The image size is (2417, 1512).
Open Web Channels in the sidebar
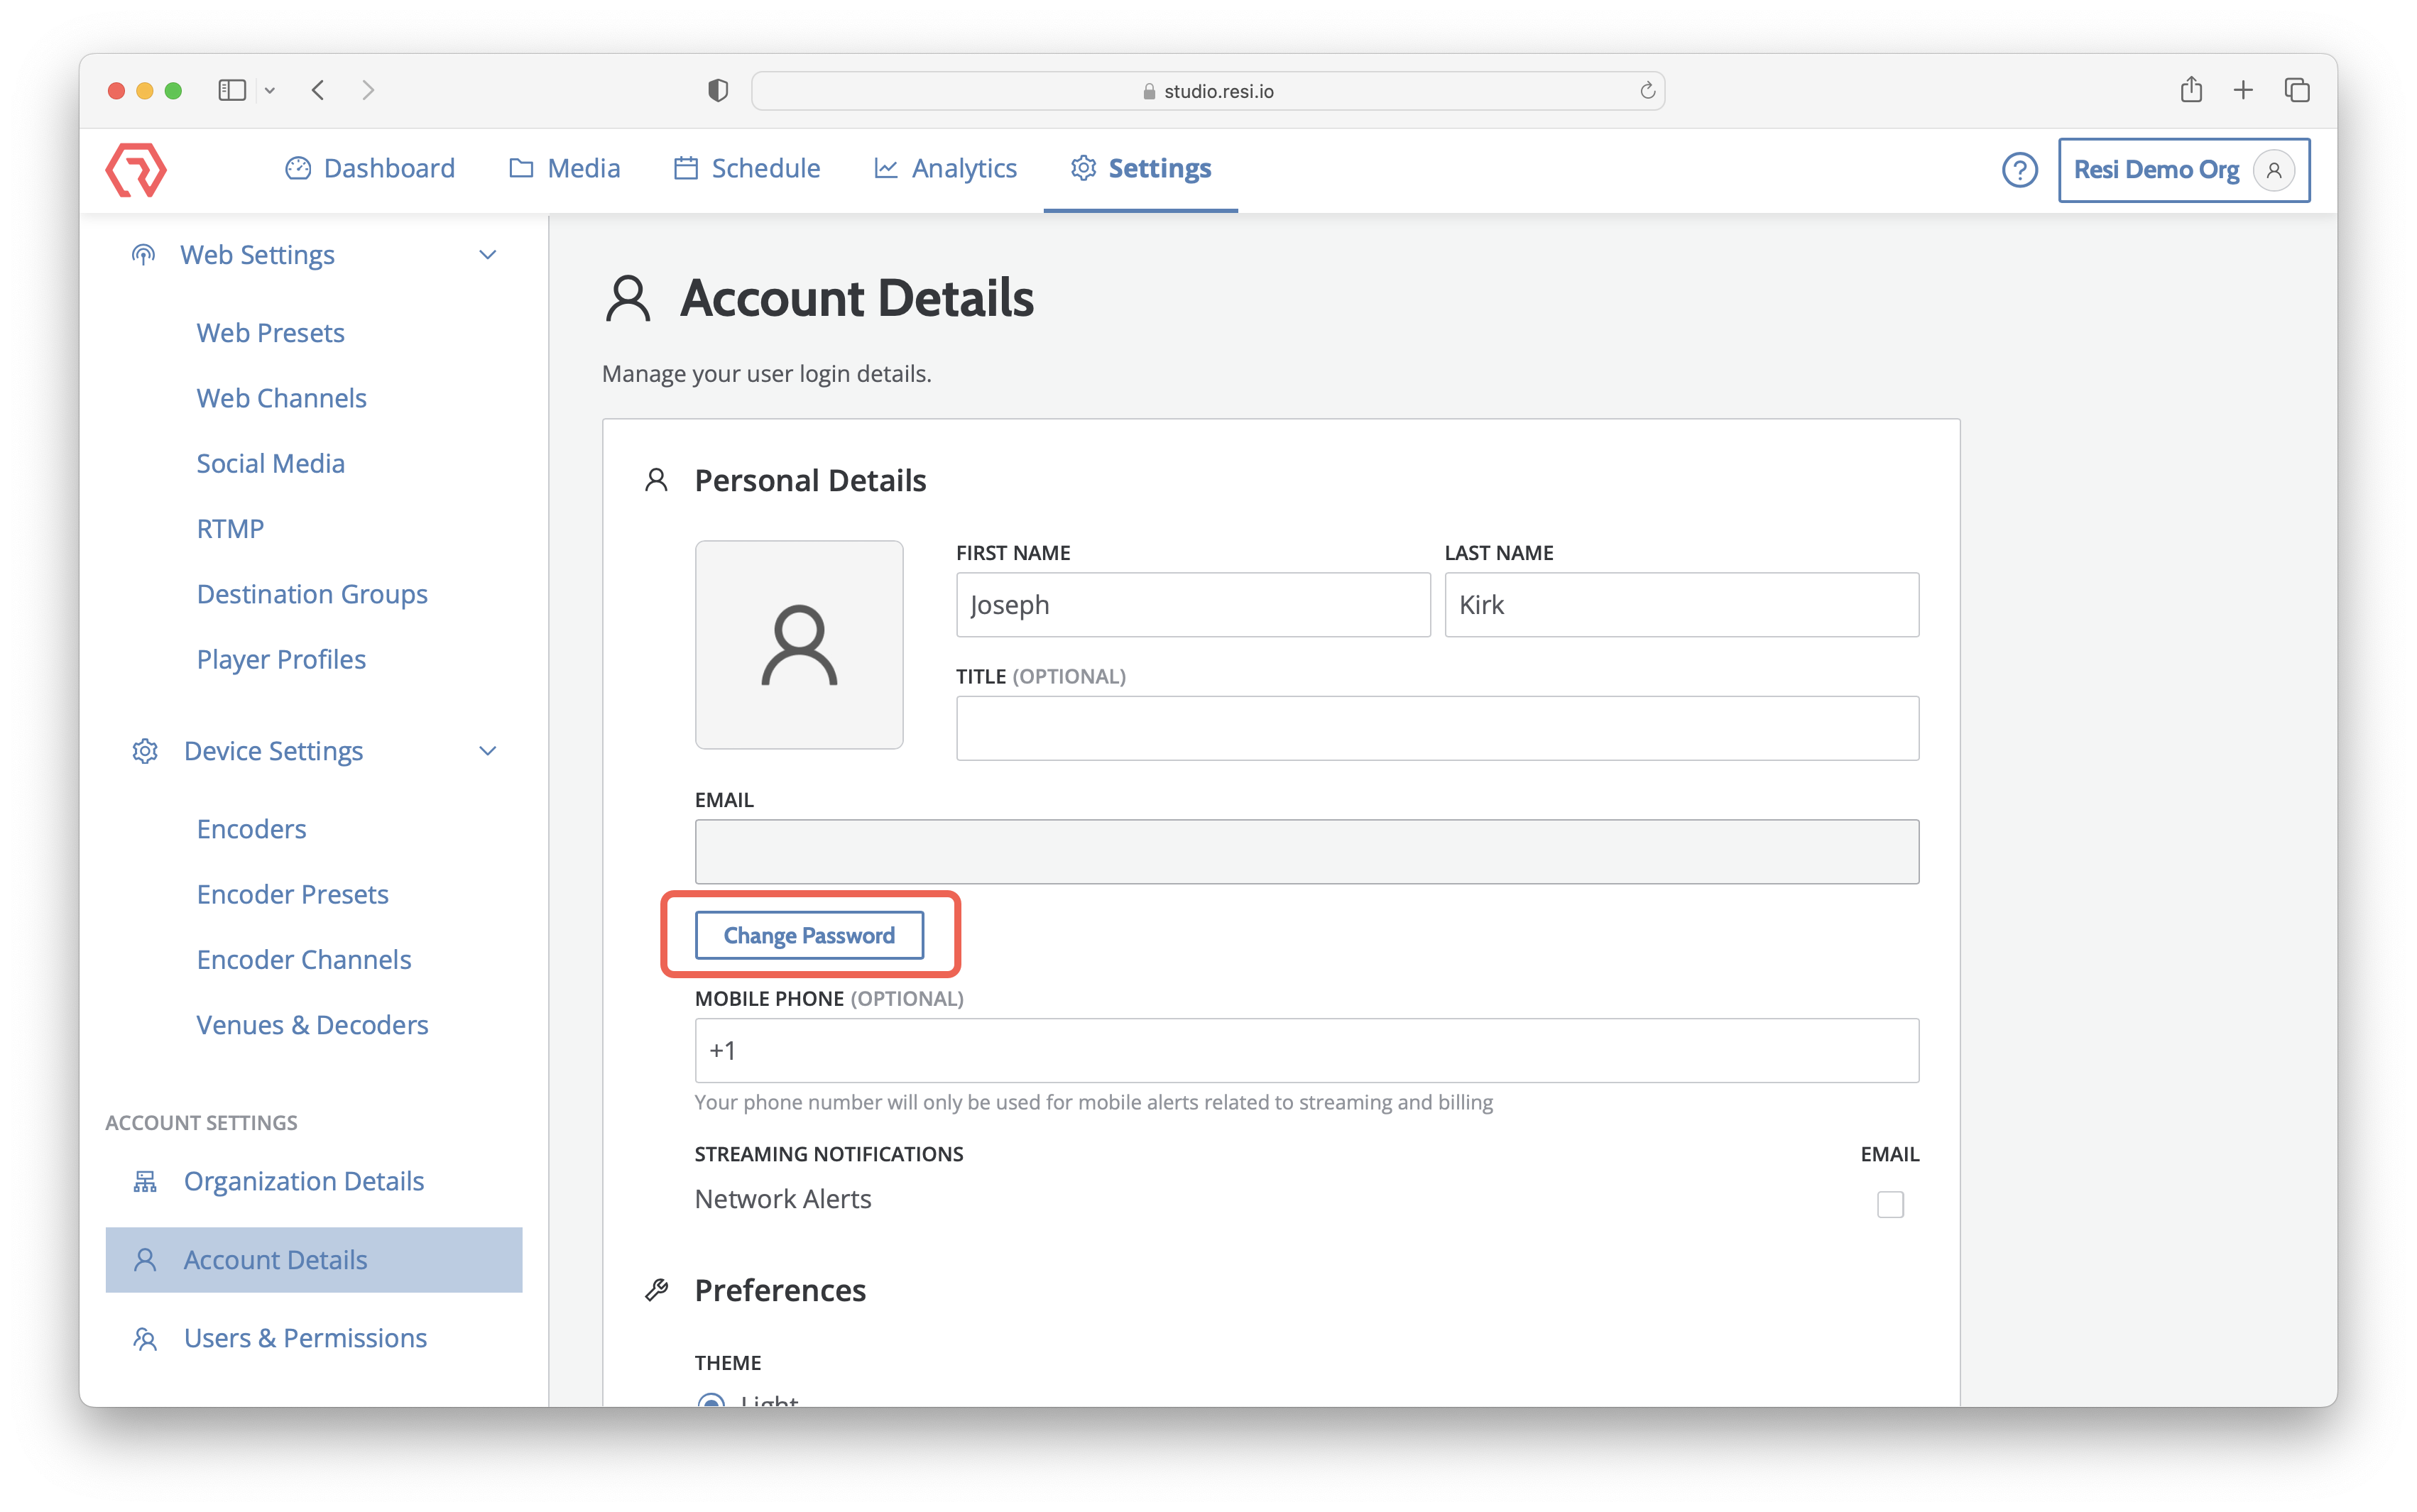[281, 398]
